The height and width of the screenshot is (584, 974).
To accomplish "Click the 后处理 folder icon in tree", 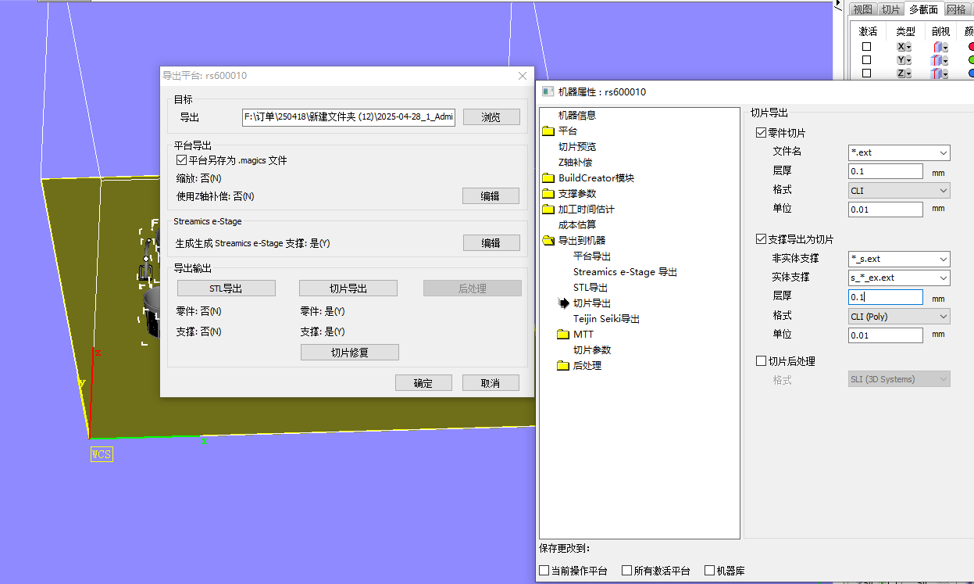I will 563,366.
